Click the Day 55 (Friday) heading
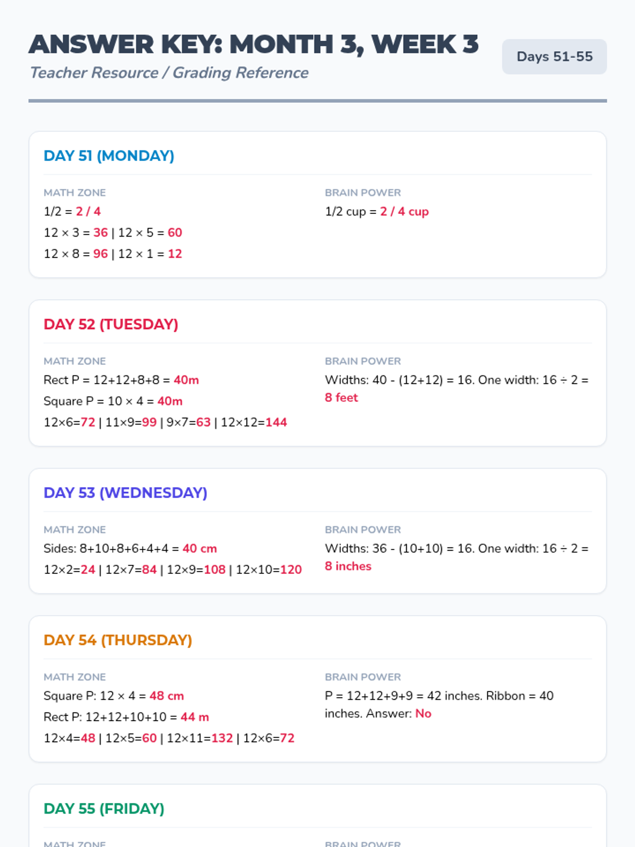 104,808
